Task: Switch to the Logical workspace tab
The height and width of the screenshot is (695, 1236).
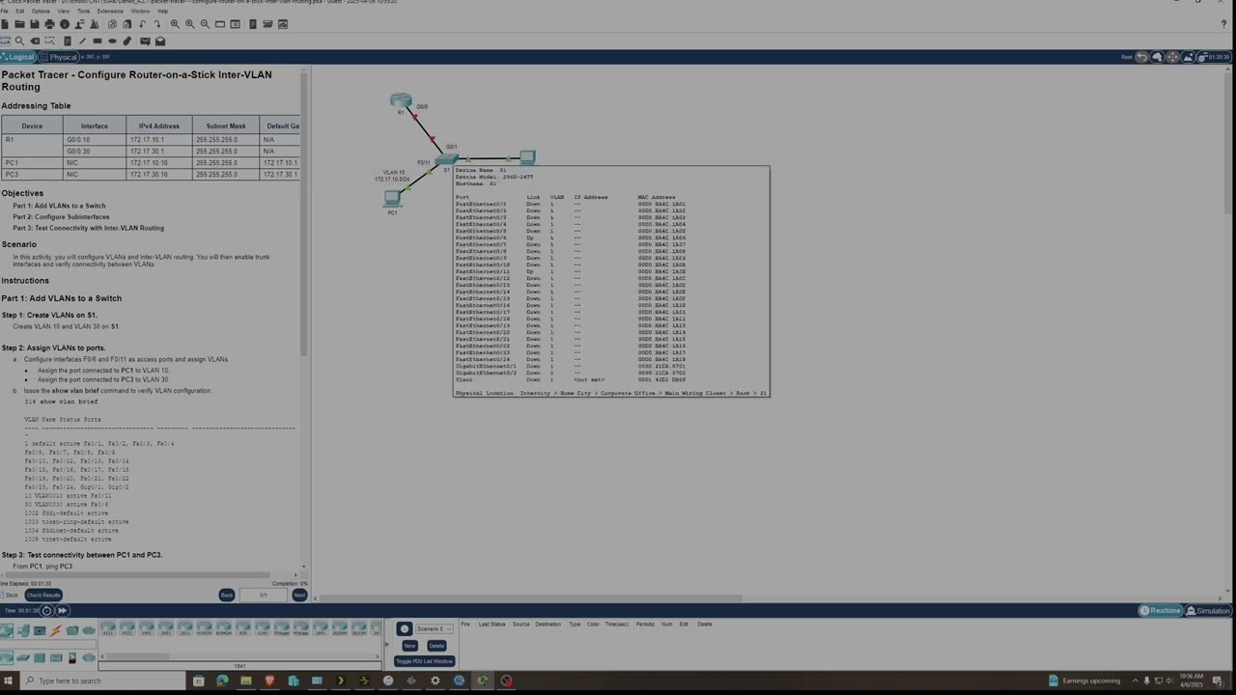Action: tap(18, 57)
